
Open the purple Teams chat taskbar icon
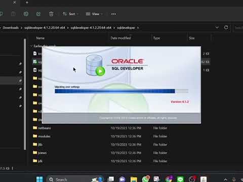[122, 179]
